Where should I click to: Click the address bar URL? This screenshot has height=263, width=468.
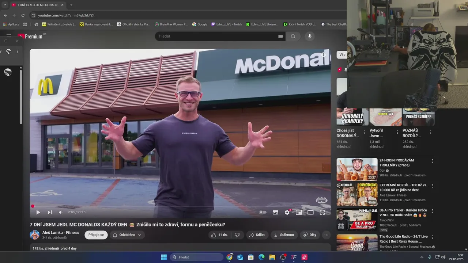point(66,15)
